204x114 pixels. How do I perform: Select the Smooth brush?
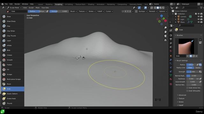[13, 60]
